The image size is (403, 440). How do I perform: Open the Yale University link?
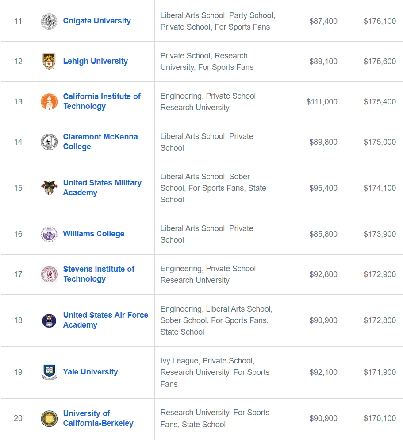coord(90,372)
